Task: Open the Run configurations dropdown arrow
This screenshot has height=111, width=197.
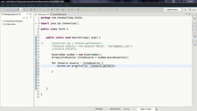Action: tap(60, 10)
